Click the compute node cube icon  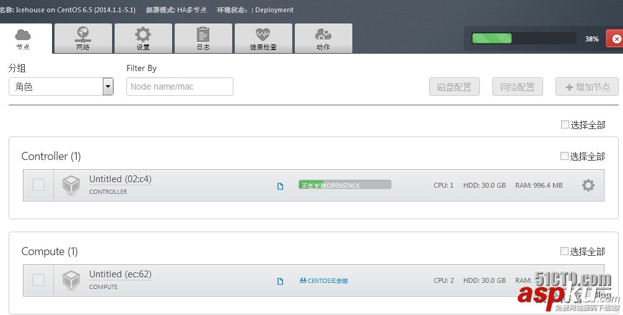71,280
